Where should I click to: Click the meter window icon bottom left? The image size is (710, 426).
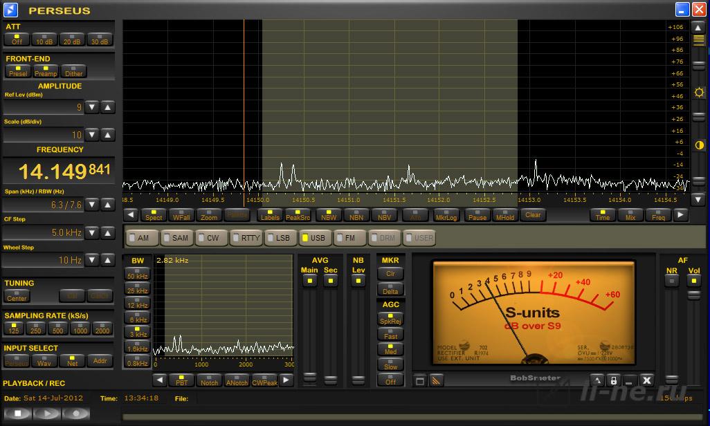coord(420,381)
